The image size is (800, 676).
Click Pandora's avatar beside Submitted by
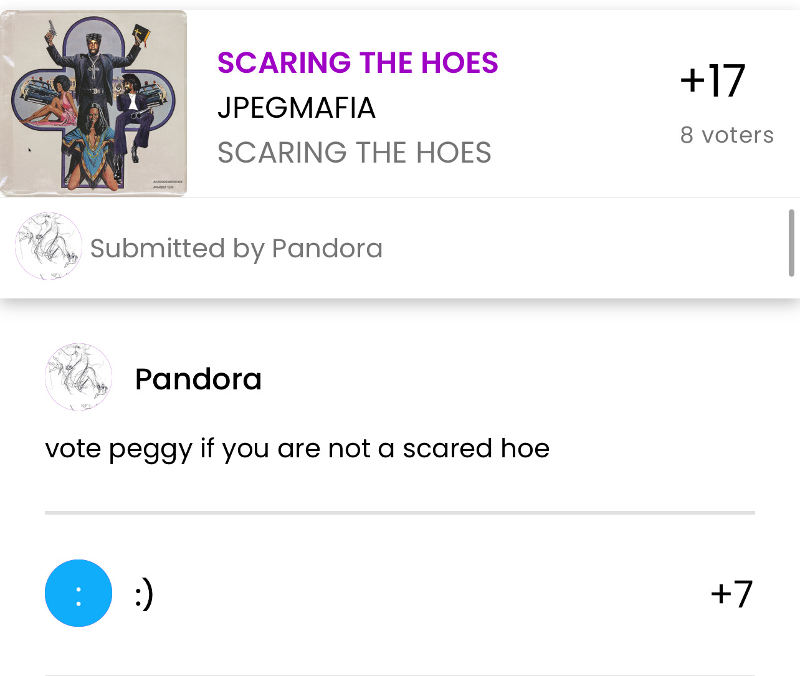point(49,246)
